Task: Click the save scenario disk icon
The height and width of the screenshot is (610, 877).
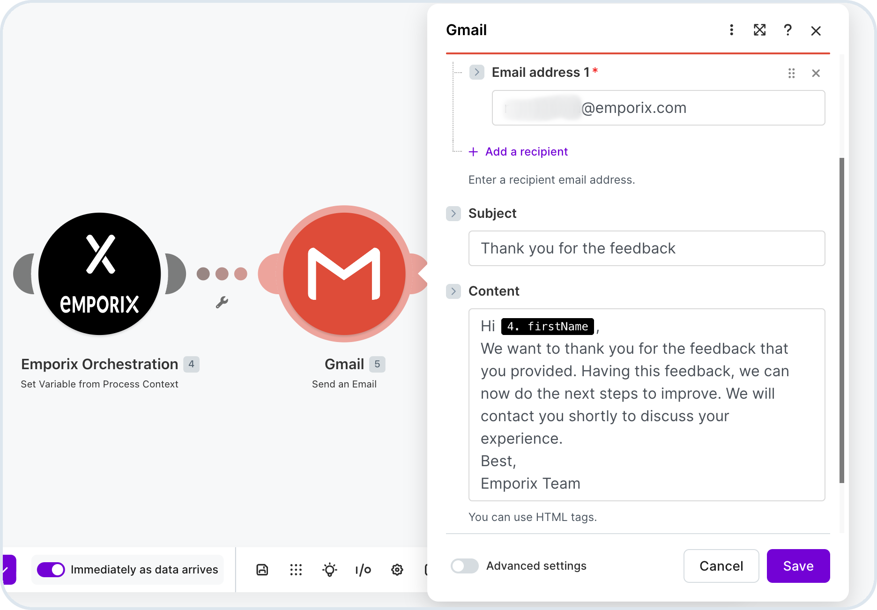Action: [x=262, y=570]
